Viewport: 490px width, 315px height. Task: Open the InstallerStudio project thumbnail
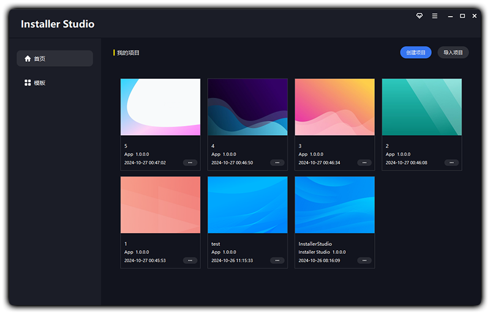click(x=334, y=205)
